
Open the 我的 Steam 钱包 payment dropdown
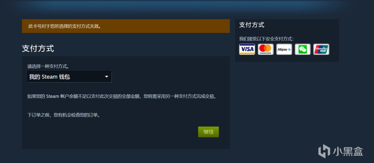[x=70, y=77]
